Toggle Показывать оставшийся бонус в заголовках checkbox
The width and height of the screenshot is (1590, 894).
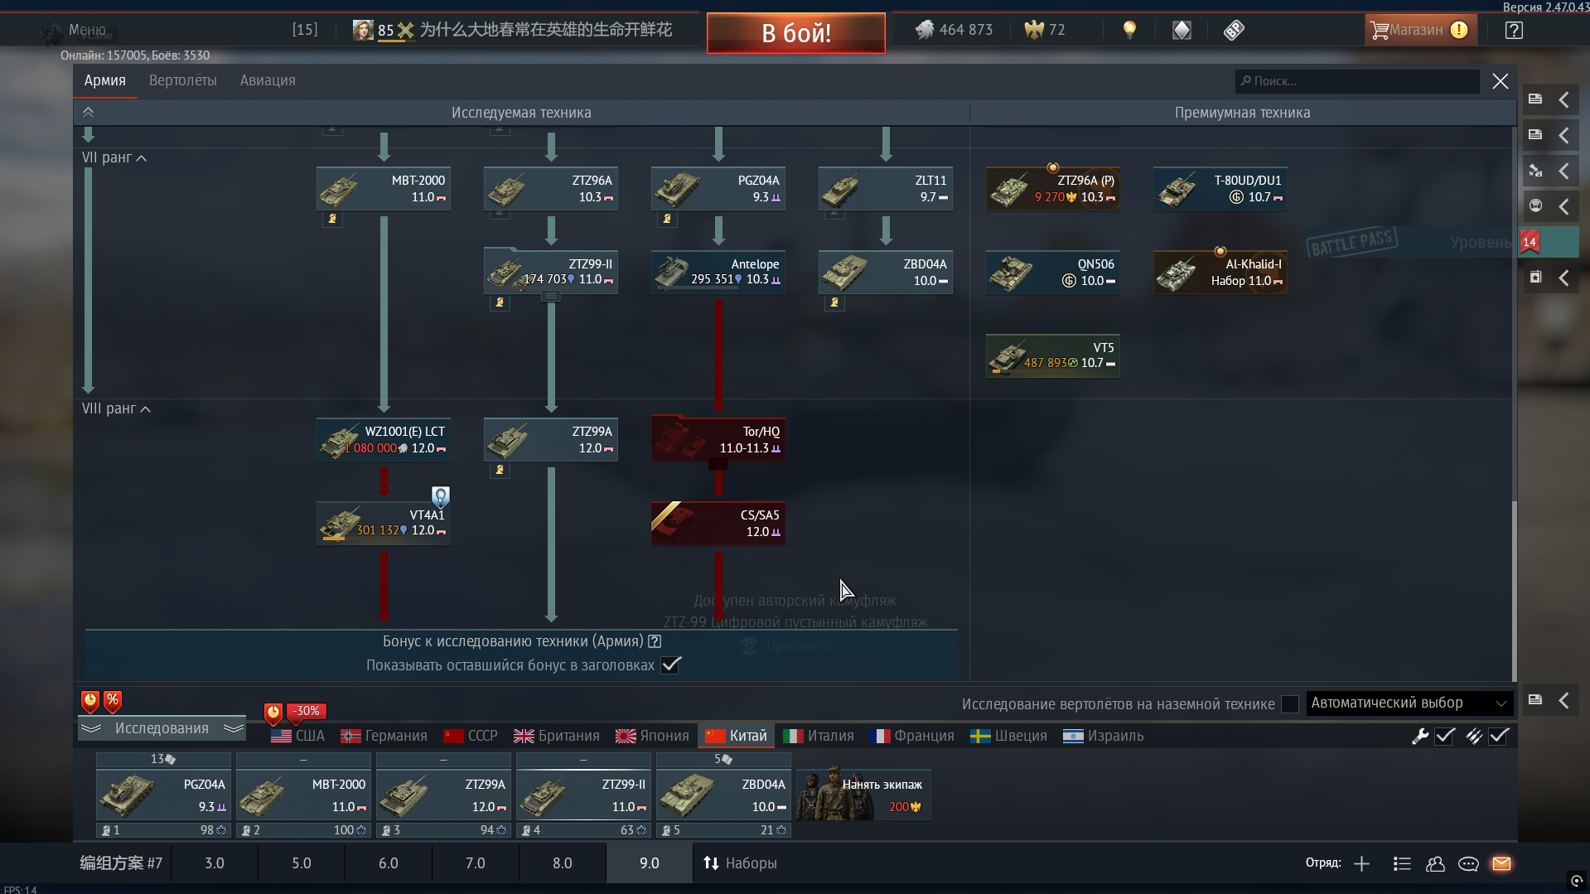671,665
